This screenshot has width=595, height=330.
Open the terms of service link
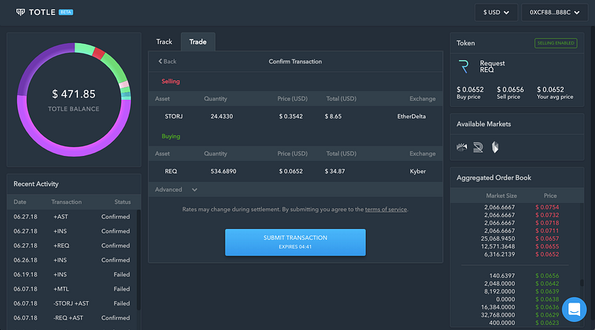click(x=385, y=210)
